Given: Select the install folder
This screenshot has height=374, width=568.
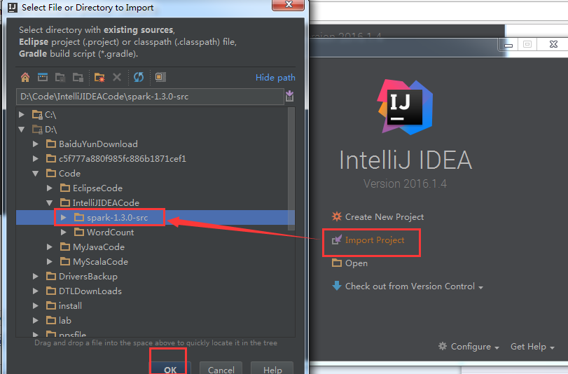Looking at the screenshot, I should (x=64, y=306).
